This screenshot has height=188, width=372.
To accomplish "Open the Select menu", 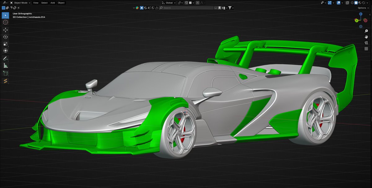I will 44,3.
